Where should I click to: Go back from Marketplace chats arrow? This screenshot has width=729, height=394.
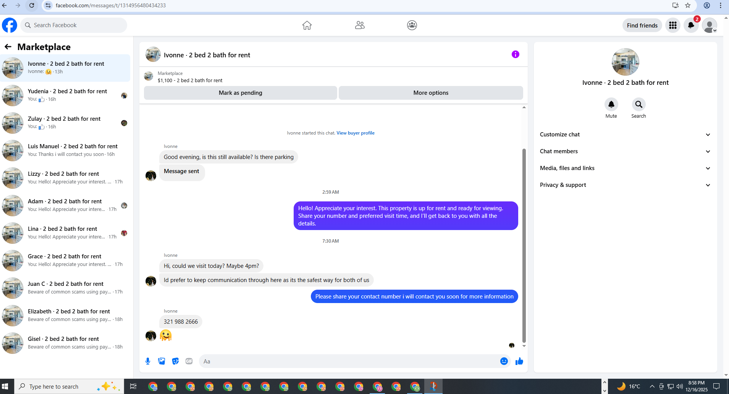click(8, 47)
